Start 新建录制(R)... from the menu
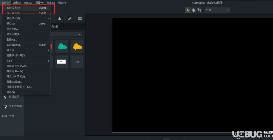Screen dimensions: 273x140 click(x=26, y=45)
